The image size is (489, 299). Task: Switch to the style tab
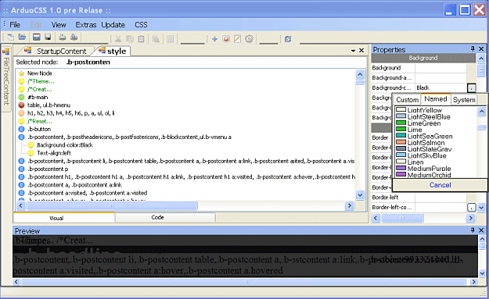[113, 51]
